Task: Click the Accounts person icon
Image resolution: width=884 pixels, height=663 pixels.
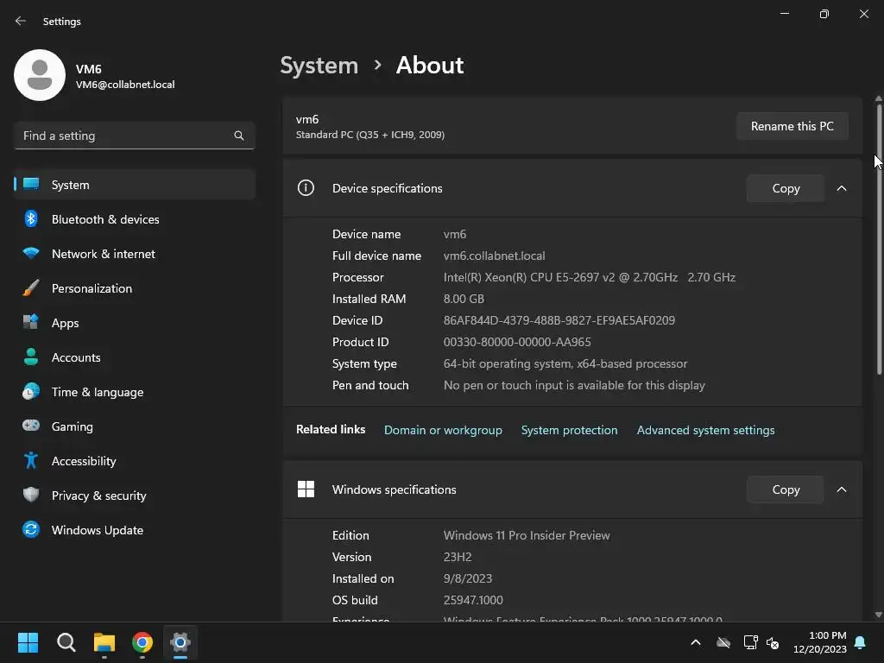Action: coord(31,357)
